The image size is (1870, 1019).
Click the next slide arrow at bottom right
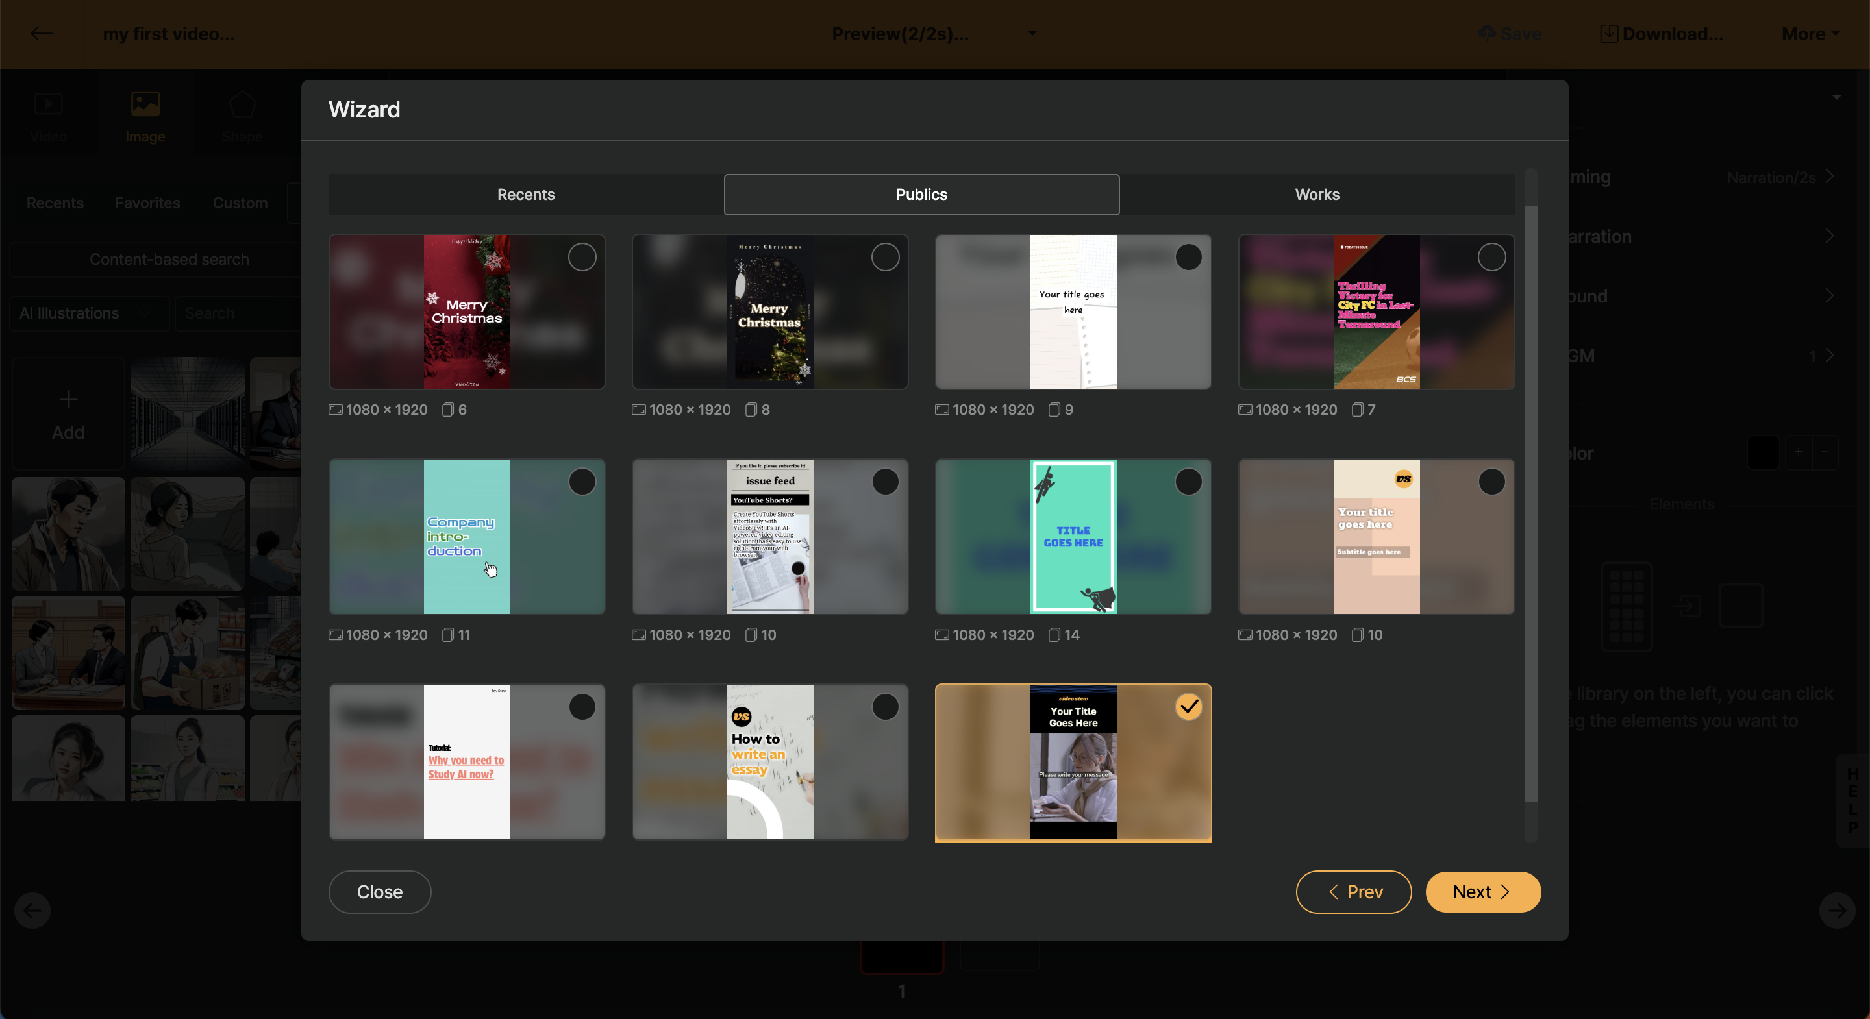pos(1837,910)
